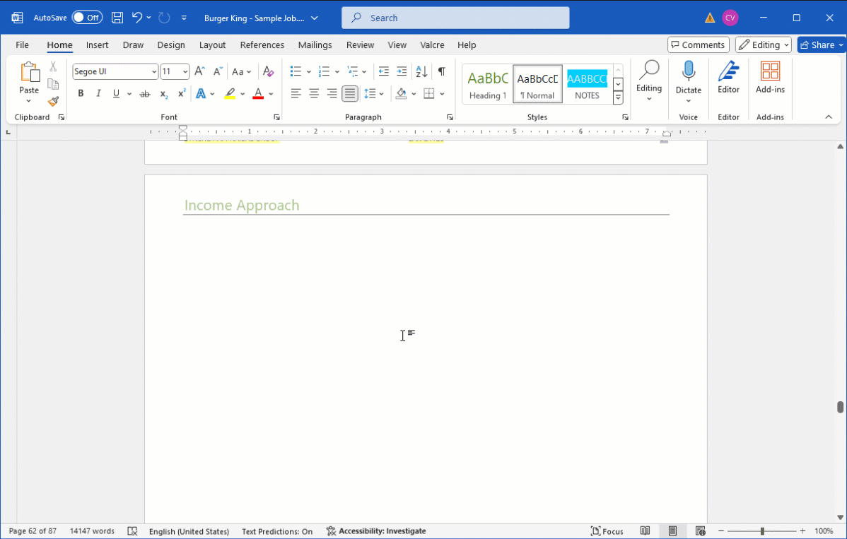Click Accessibility: Investigate in status bar
The width and height of the screenshot is (847, 539).
[x=377, y=531]
